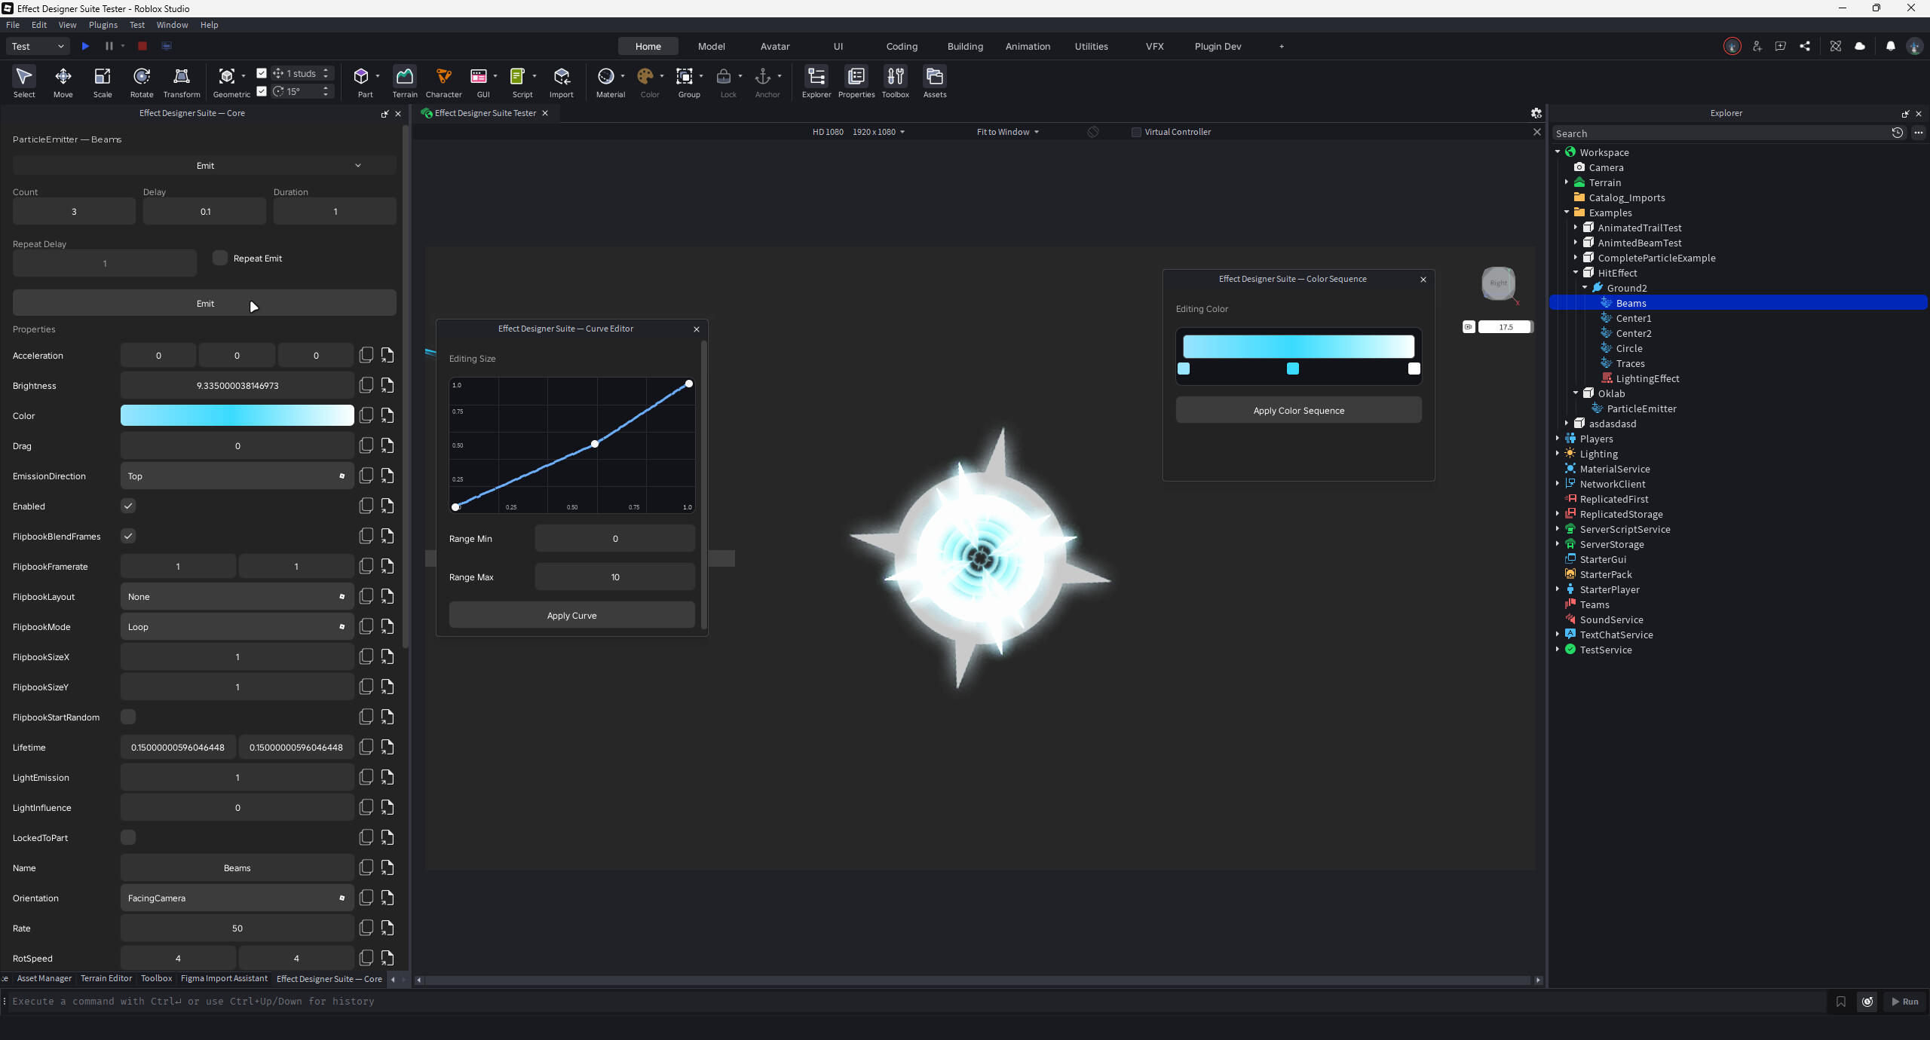Click the Color property gradient swatch
This screenshot has height=1040, width=1930.
[x=237, y=415]
